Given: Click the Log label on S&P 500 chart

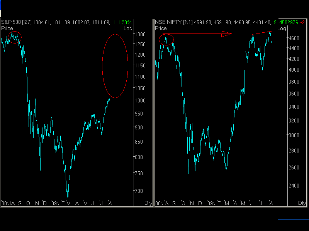Looking at the screenshot, I should pyautogui.click(x=128, y=28).
